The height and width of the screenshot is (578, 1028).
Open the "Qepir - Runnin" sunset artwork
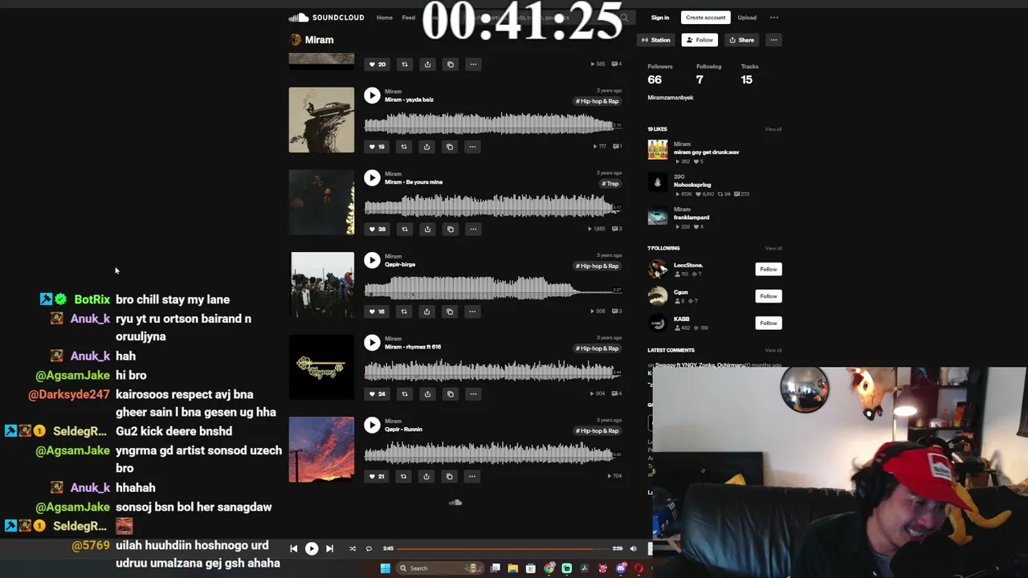(321, 450)
